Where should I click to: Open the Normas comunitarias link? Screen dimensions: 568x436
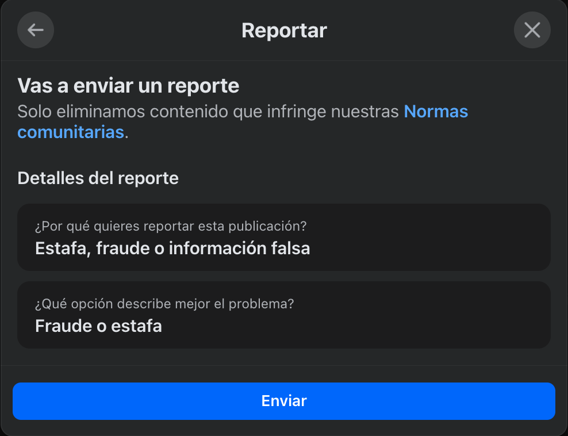coord(436,111)
